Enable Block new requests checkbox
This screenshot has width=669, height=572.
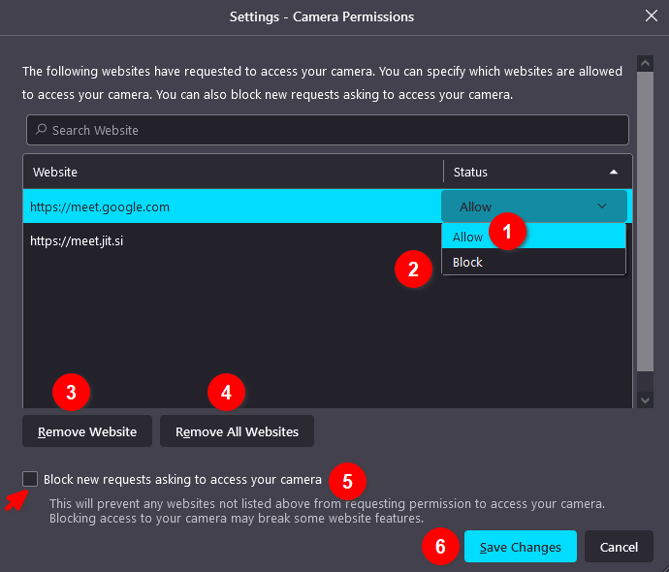click(x=30, y=479)
